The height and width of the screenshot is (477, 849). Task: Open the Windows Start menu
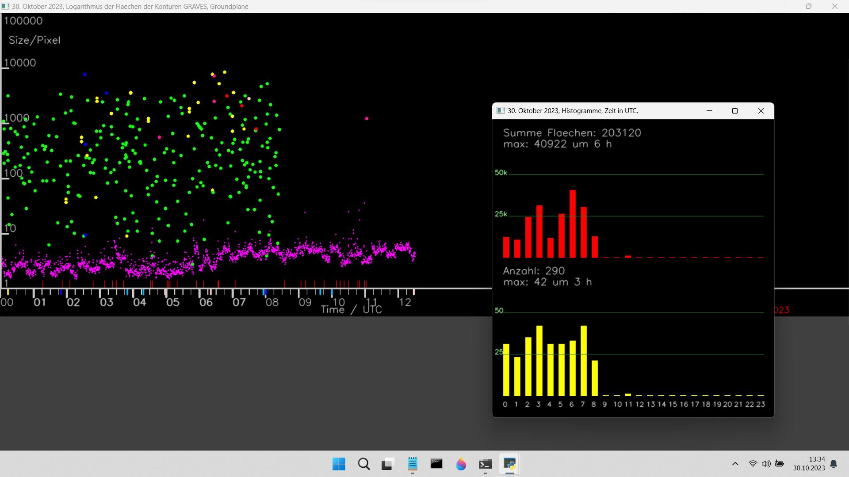[x=339, y=464]
